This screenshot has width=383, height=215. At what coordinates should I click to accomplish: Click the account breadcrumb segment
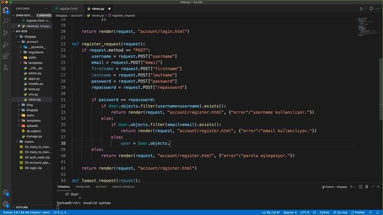coord(77,16)
